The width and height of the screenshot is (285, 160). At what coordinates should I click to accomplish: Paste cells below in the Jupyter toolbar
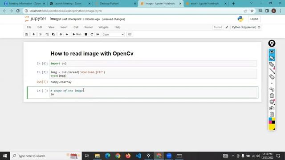pos(53,34)
